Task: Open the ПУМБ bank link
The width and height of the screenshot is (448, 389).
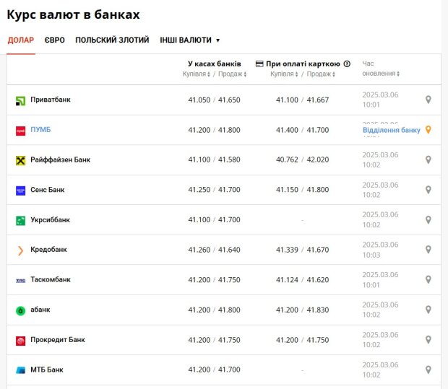Action: 40,130
